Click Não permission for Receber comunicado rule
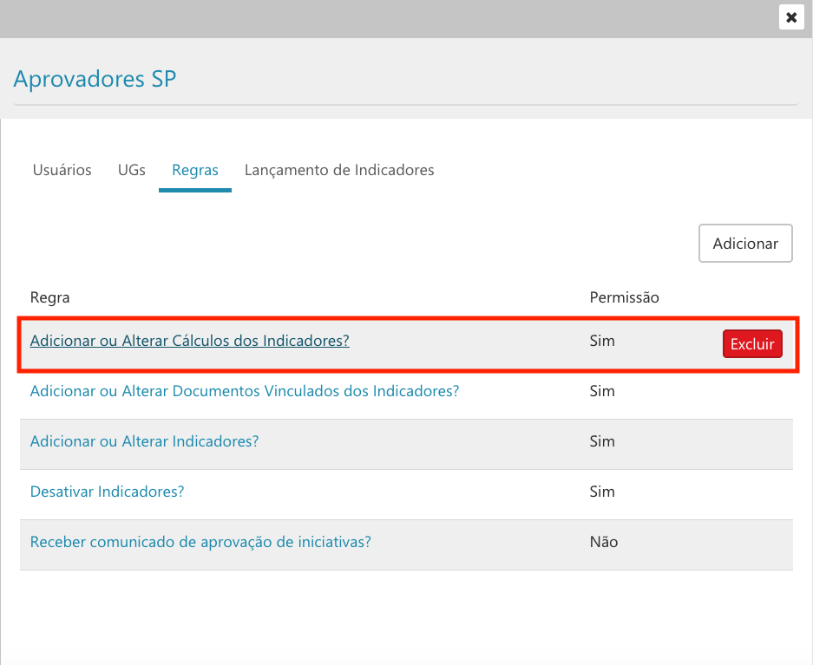813x665 pixels. pyautogui.click(x=604, y=542)
